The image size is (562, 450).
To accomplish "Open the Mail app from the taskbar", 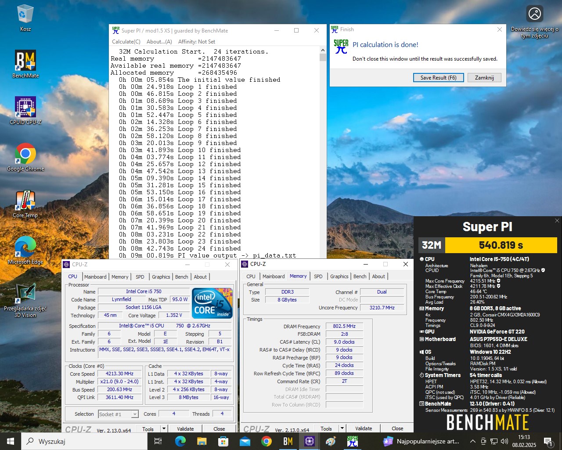I will point(245,441).
